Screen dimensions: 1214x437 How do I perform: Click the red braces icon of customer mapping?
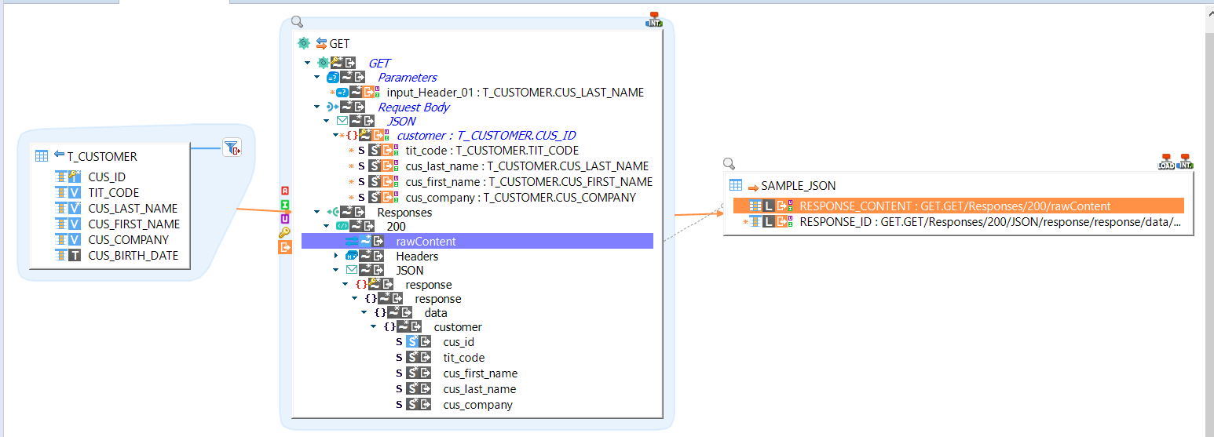352,135
